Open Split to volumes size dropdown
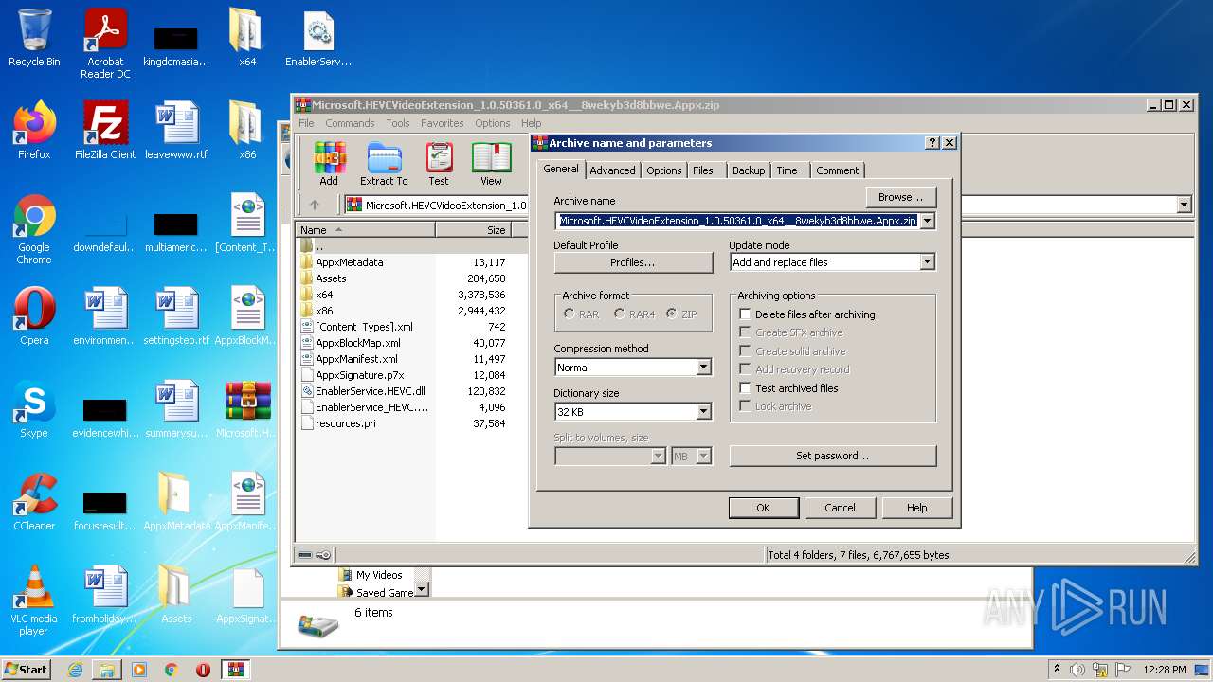1213x682 pixels. (658, 457)
